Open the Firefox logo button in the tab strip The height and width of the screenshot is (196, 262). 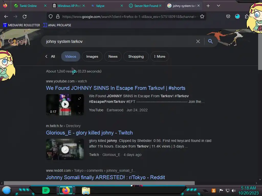coord(5,6)
